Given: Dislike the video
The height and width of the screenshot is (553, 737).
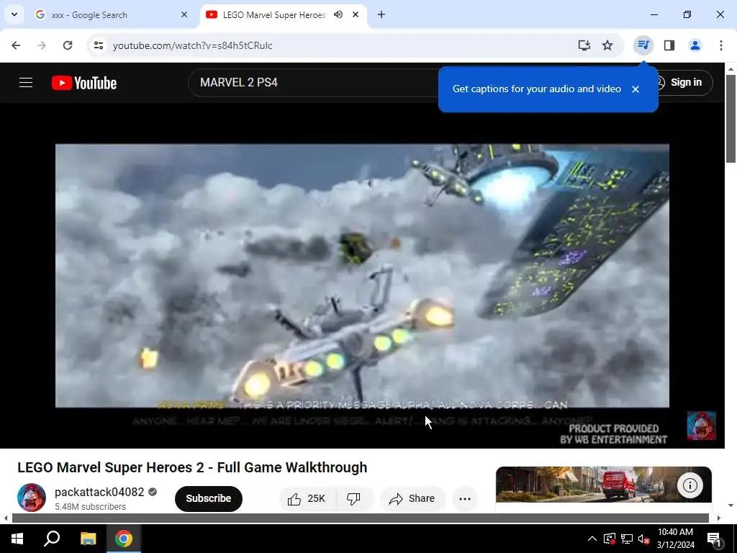Looking at the screenshot, I should coord(353,498).
